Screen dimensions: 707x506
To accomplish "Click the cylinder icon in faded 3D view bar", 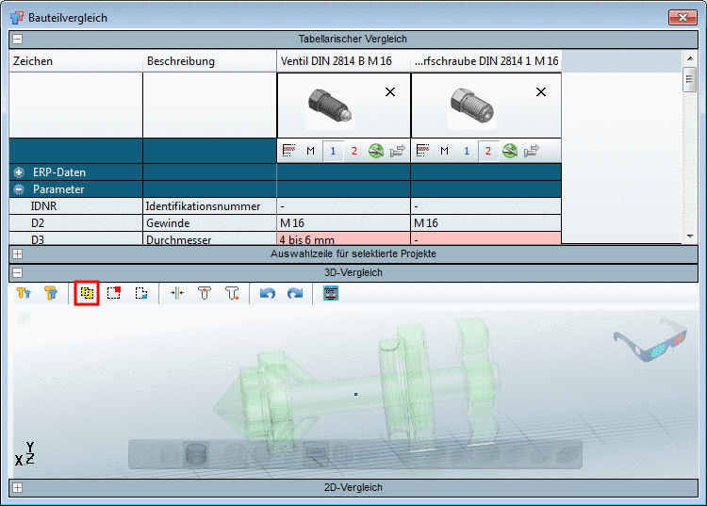I will coord(196,454).
